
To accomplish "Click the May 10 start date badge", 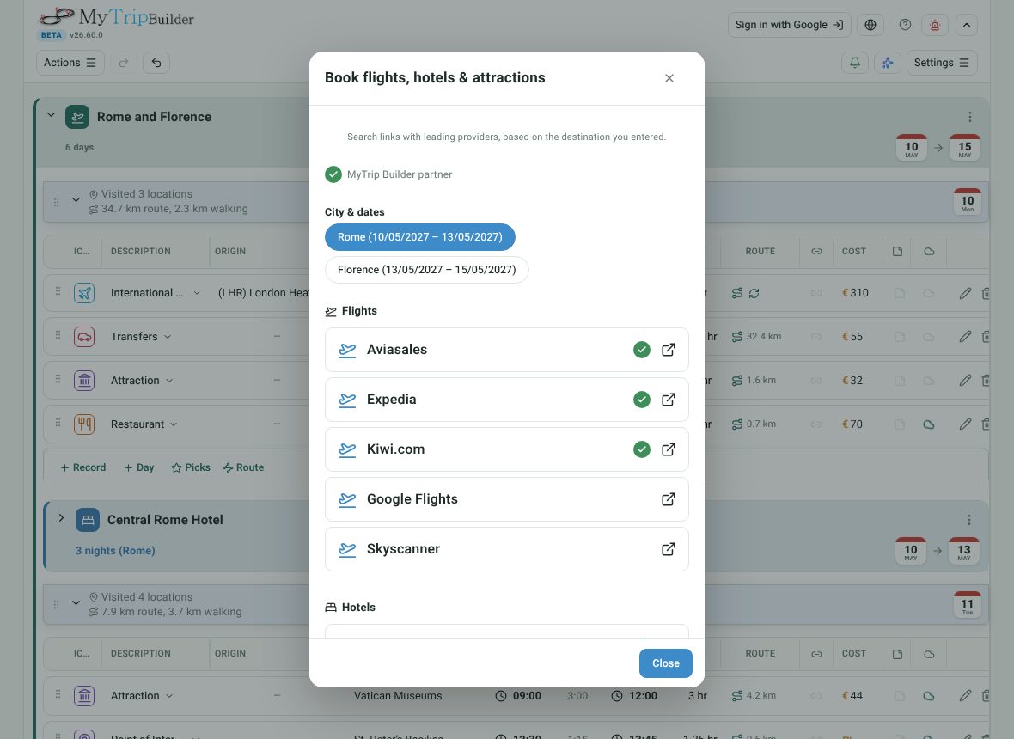I will click(911, 148).
